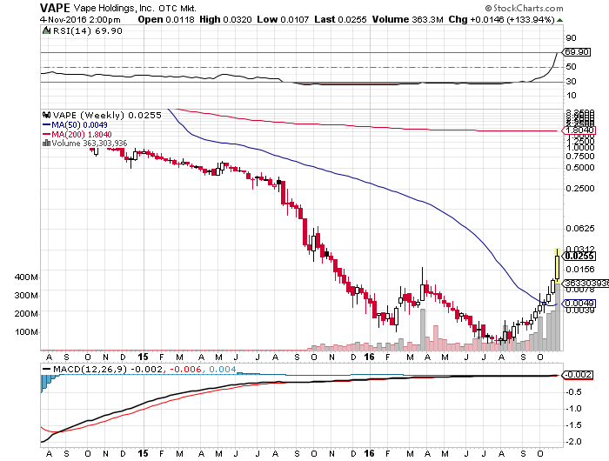This screenshot has width=609, height=461.
Task: Select the yellow highlighted latest weekly candle
Action: click(558, 265)
